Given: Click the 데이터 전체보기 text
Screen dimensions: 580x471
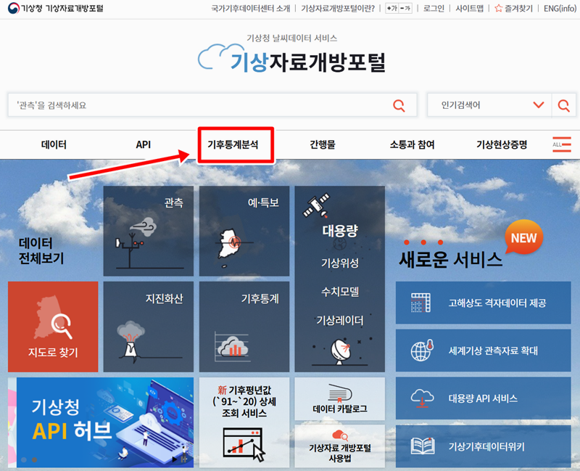Looking at the screenshot, I should click(x=41, y=250).
